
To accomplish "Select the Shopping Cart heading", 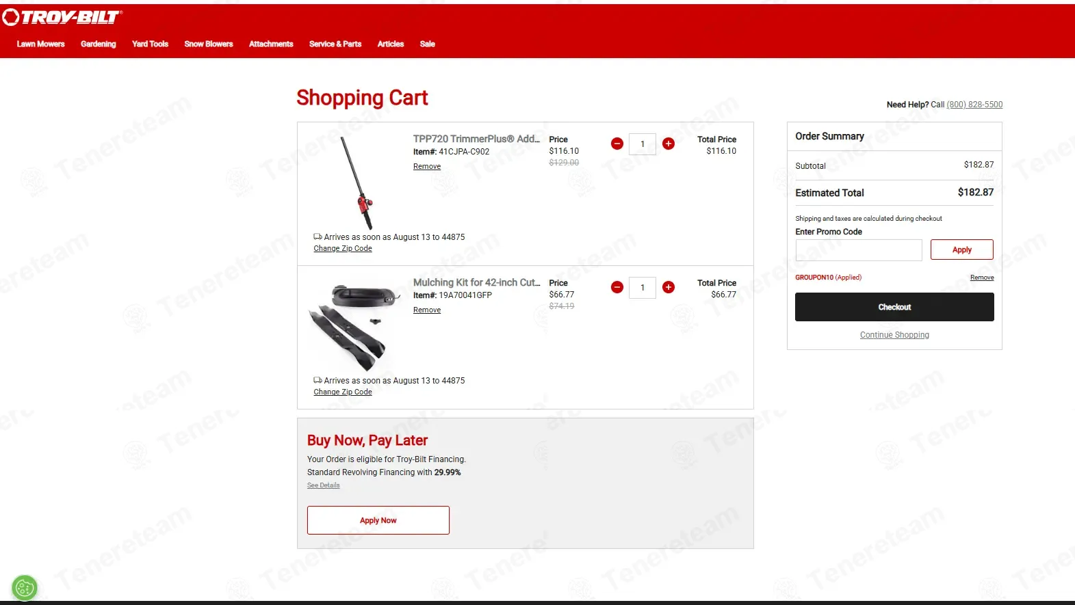I will click(x=362, y=98).
